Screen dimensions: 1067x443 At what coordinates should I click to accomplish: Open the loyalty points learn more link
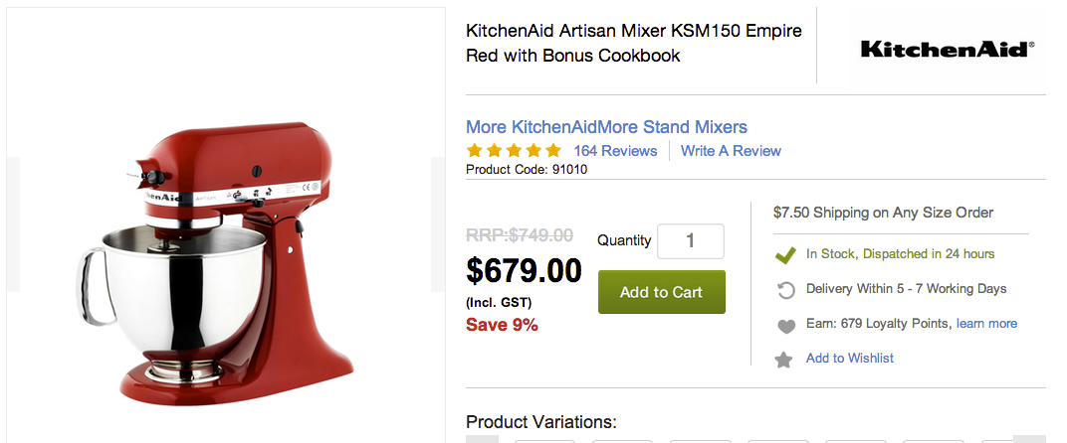986,323
